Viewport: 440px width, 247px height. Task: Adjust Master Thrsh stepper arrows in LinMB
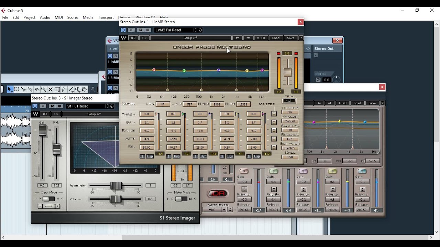point(274,114)
